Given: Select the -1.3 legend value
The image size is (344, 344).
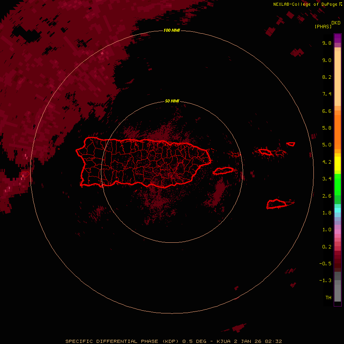Looking at the screenshot, I should pos(325,281).
